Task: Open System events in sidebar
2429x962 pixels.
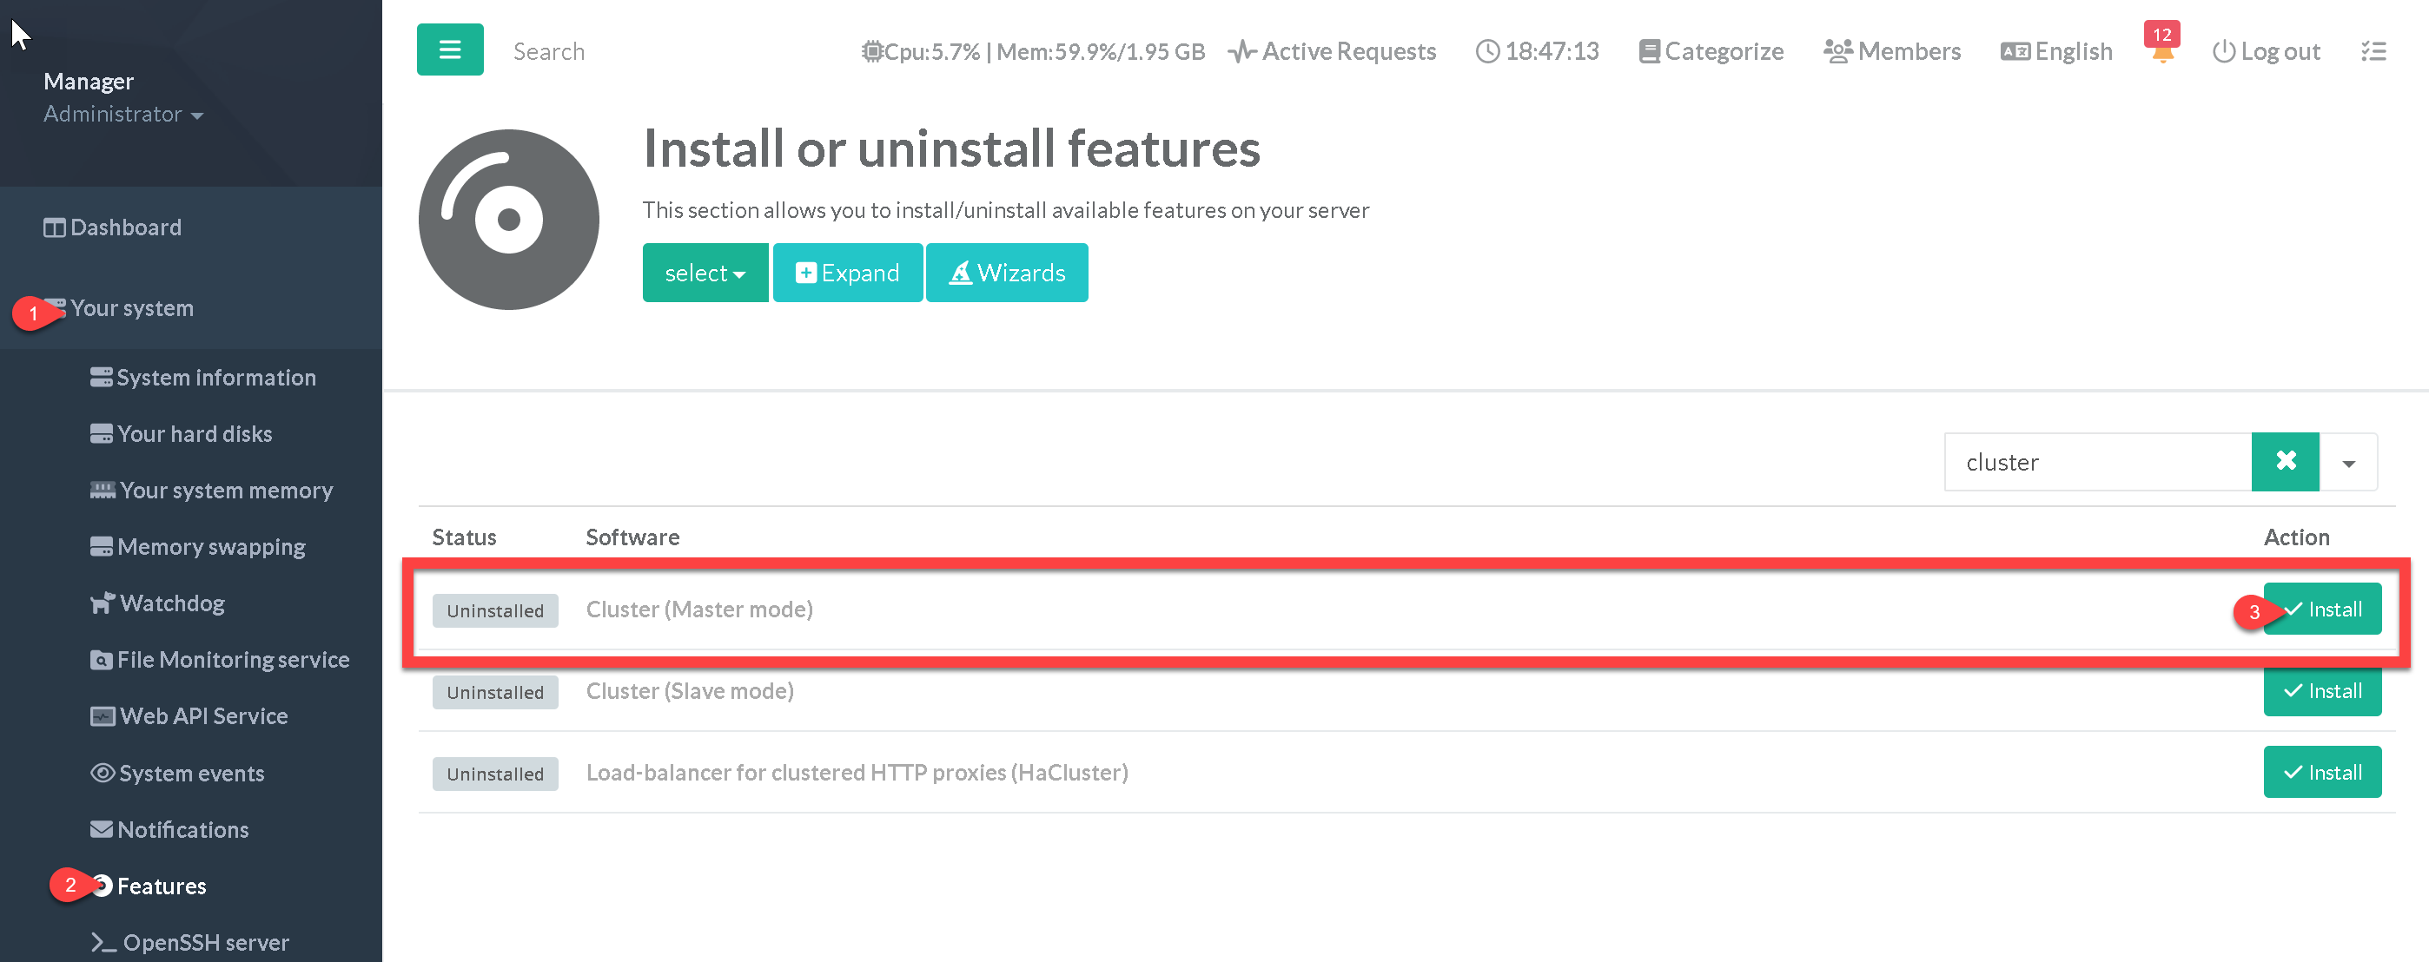Action: pos(190,773)
